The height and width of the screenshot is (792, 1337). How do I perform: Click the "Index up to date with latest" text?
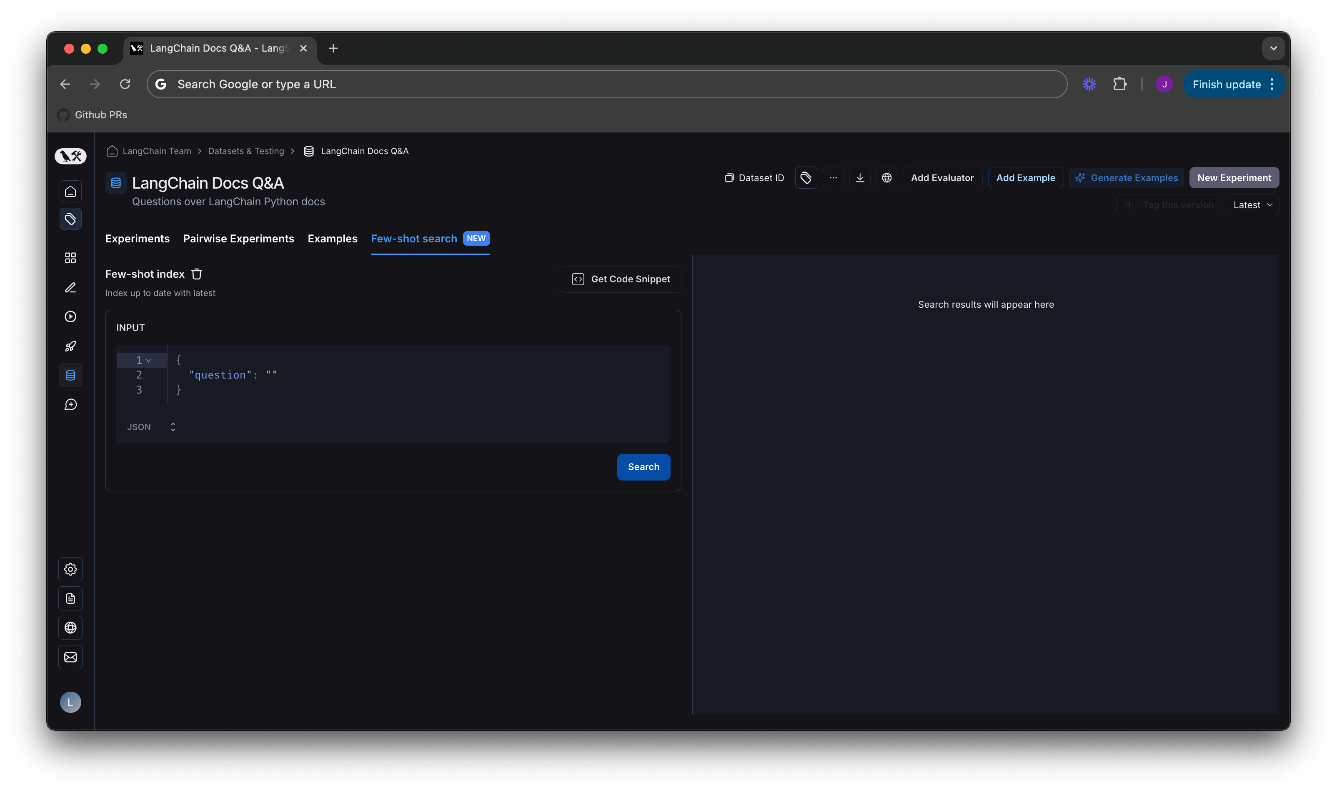pyautogui.click(x=160, y=293)
